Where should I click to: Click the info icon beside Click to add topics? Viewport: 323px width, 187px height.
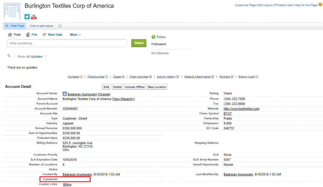pyautogui.click(x=60, y=26)
